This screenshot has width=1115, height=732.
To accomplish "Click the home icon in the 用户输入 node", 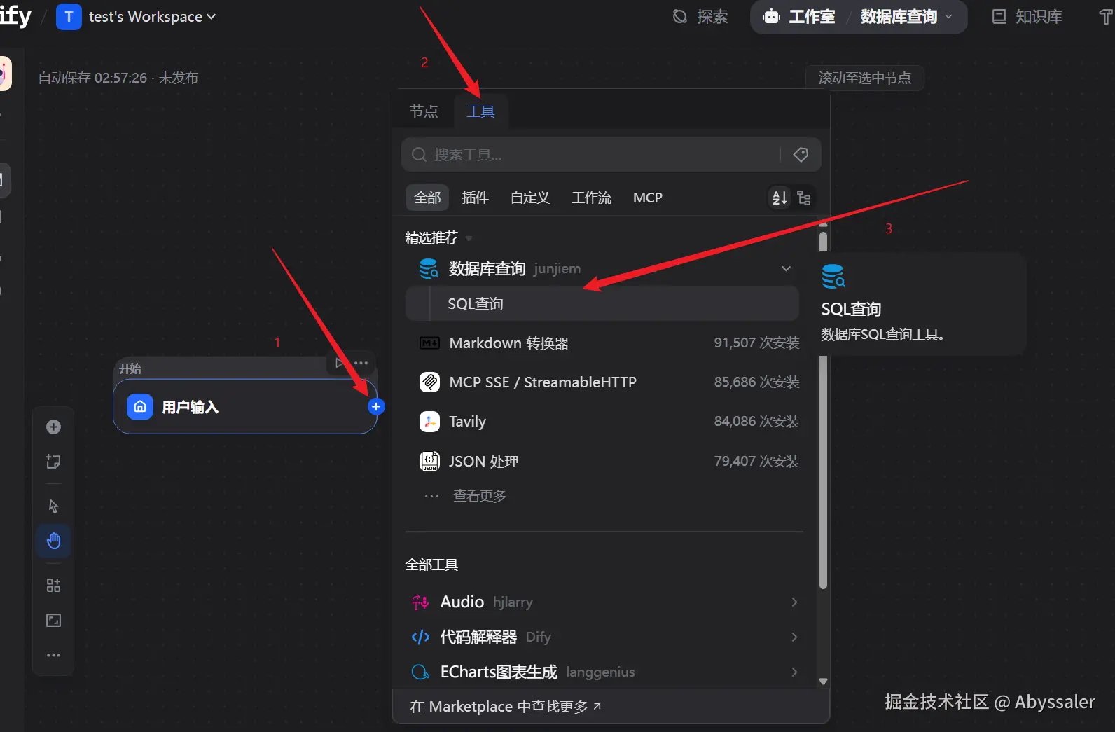I will tap(140, 406).
